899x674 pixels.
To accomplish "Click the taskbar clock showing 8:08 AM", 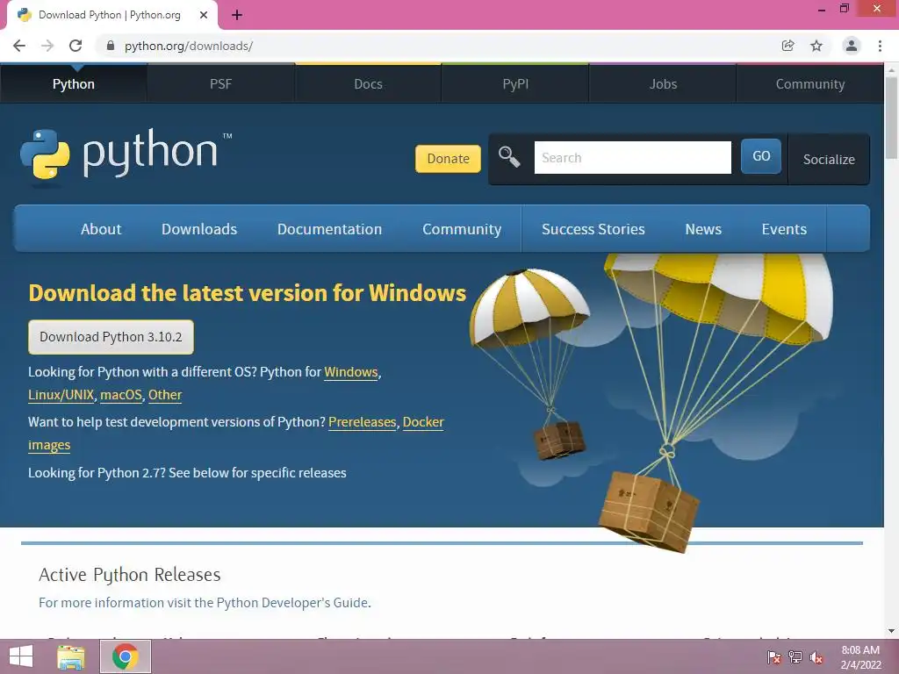I will [x=860, y=657].
